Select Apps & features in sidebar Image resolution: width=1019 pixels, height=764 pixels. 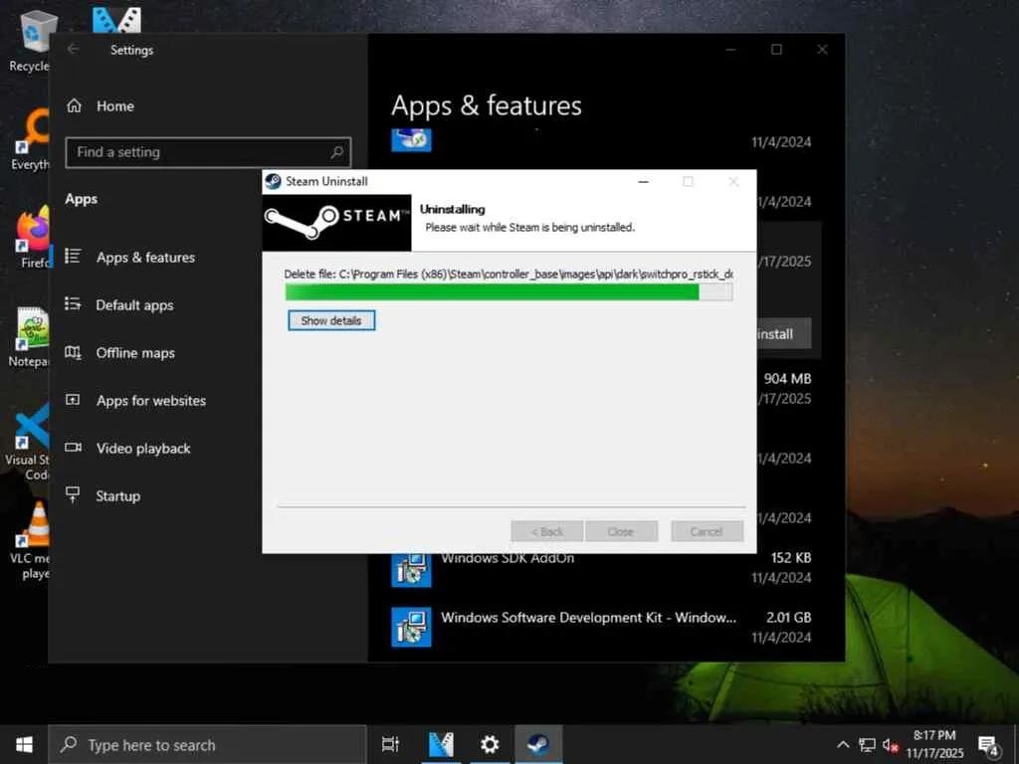(145, 258)
